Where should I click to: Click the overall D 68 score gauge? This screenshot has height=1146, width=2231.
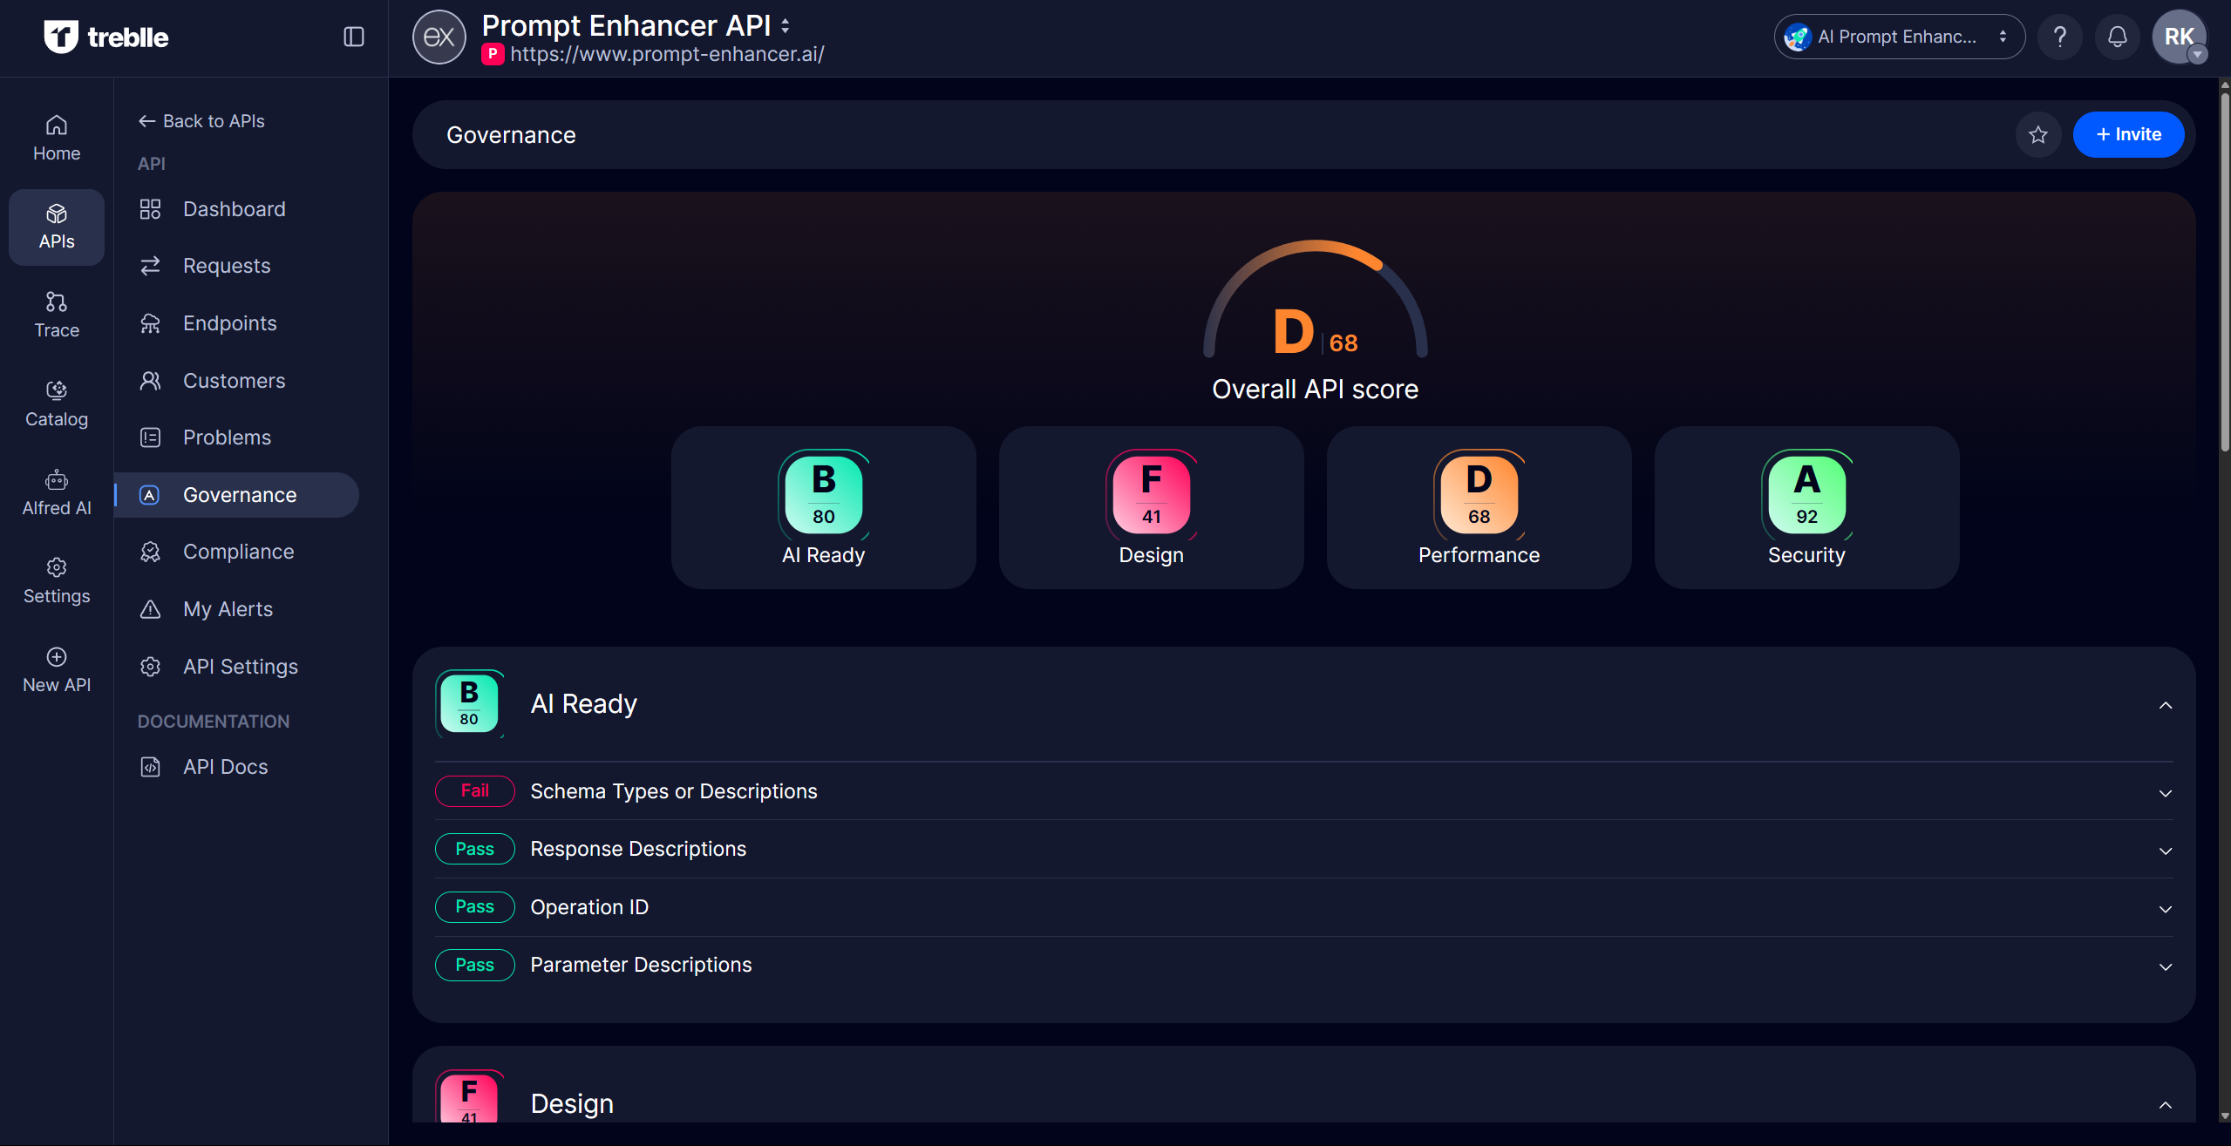1315,301
